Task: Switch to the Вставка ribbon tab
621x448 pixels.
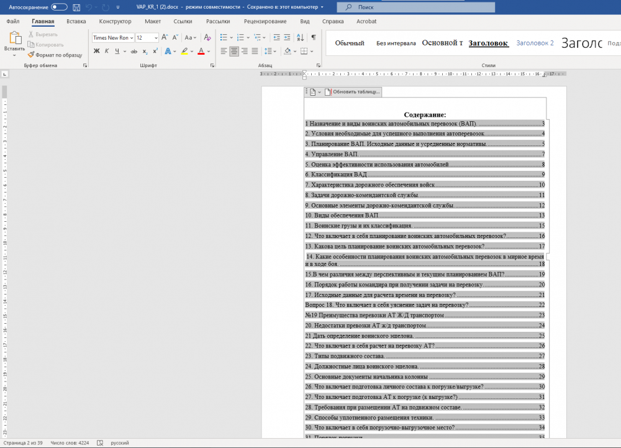Action: click(76, 21)
